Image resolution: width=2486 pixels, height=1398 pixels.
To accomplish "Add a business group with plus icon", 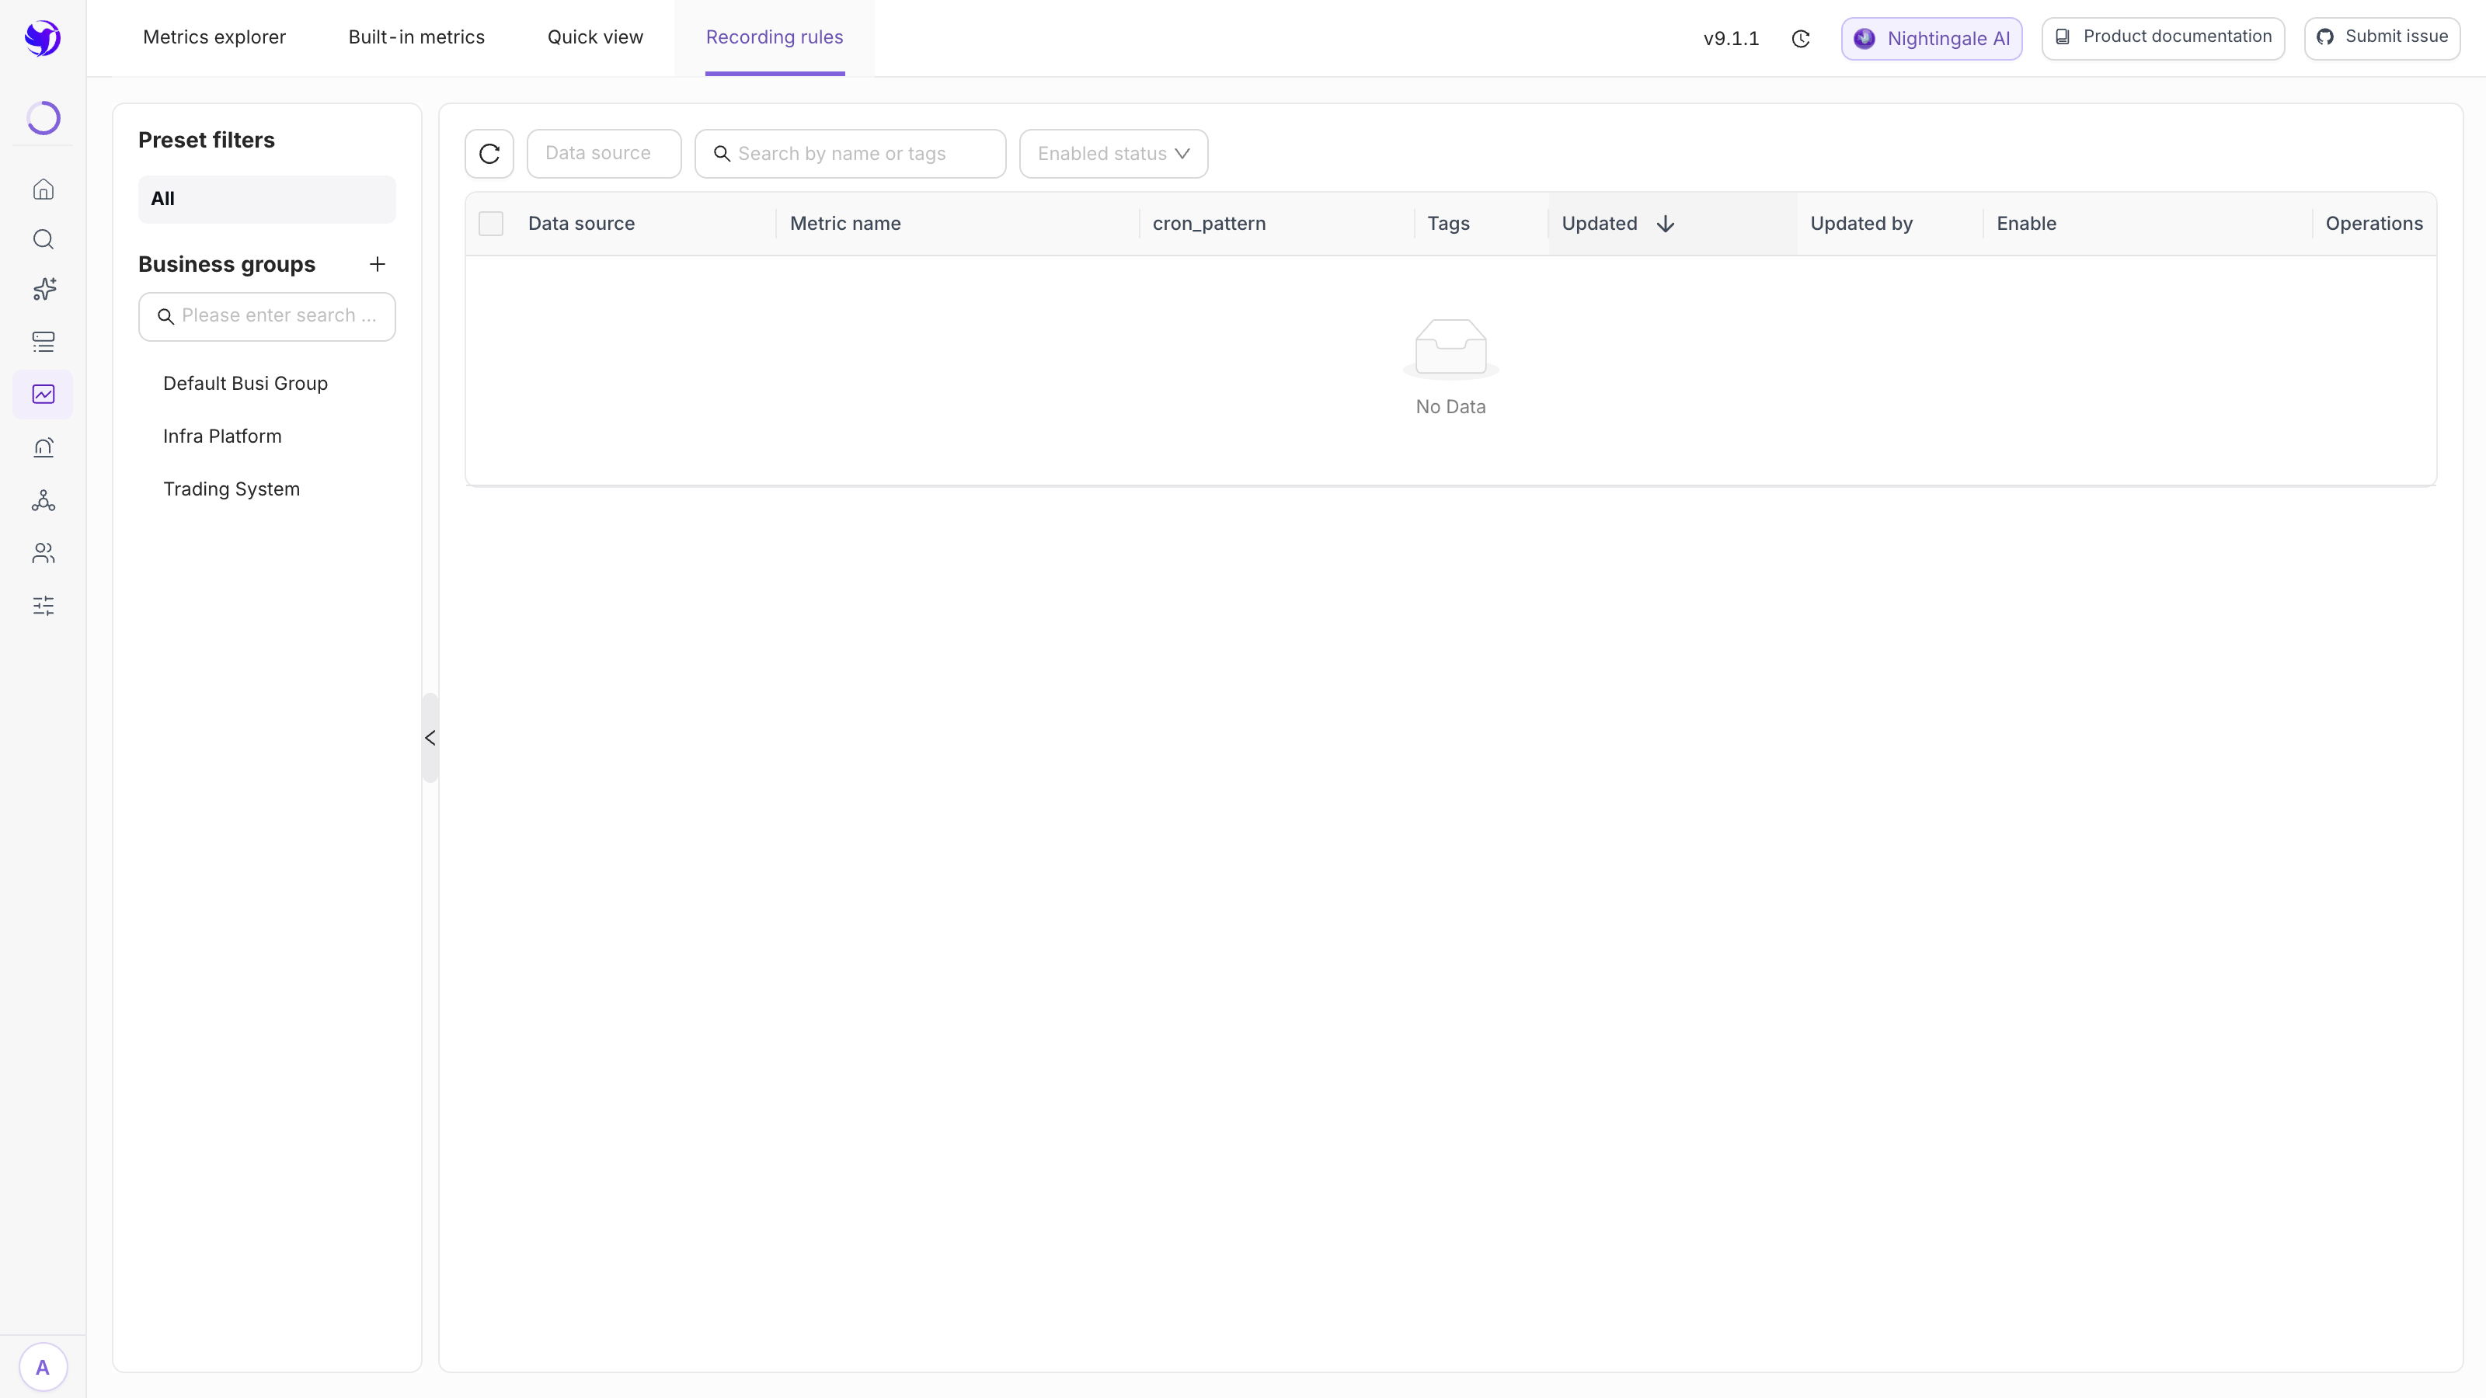I will (378, 264).
